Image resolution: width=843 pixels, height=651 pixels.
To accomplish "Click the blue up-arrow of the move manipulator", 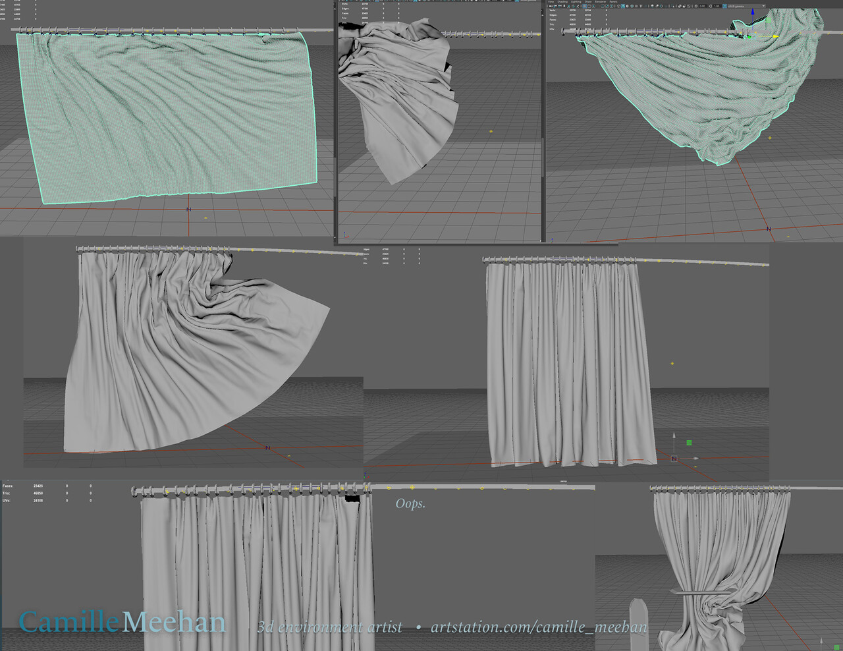I will 753,13.
